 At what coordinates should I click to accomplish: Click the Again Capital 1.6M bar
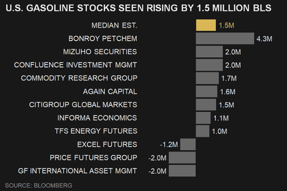(x=206, y=92)
